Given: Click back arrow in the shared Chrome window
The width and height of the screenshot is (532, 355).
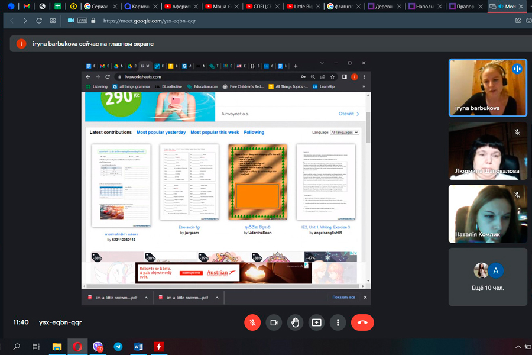Looking at the screenshot, I should 88,77.
